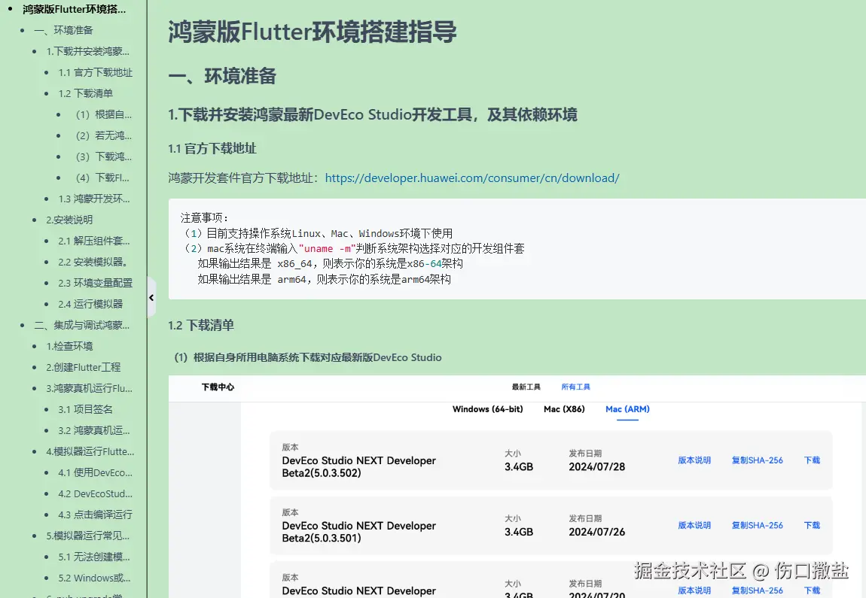Open the Huawei developer download URL link

[x=472, y=178]
